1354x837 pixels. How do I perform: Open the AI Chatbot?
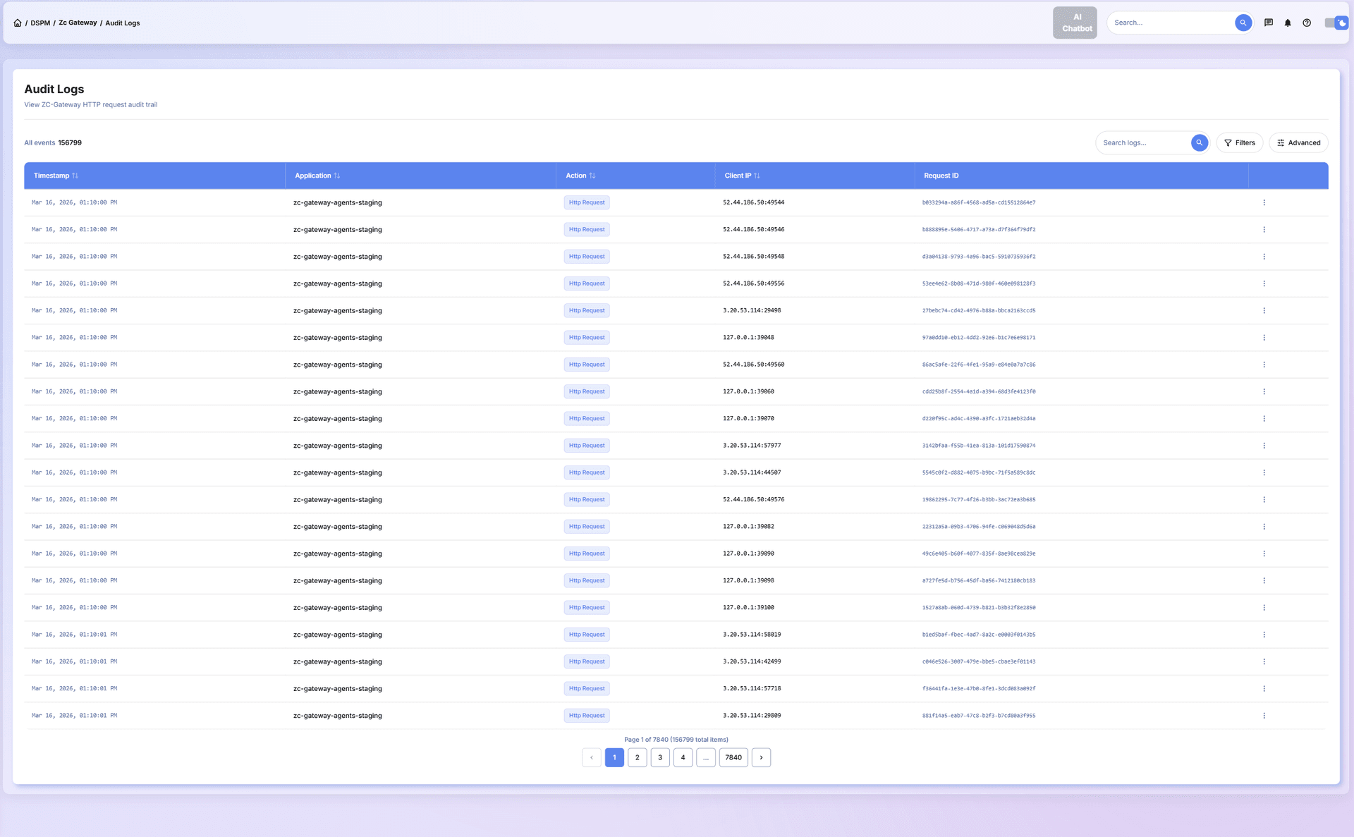pyautogui.click(x=1075, y=23)
